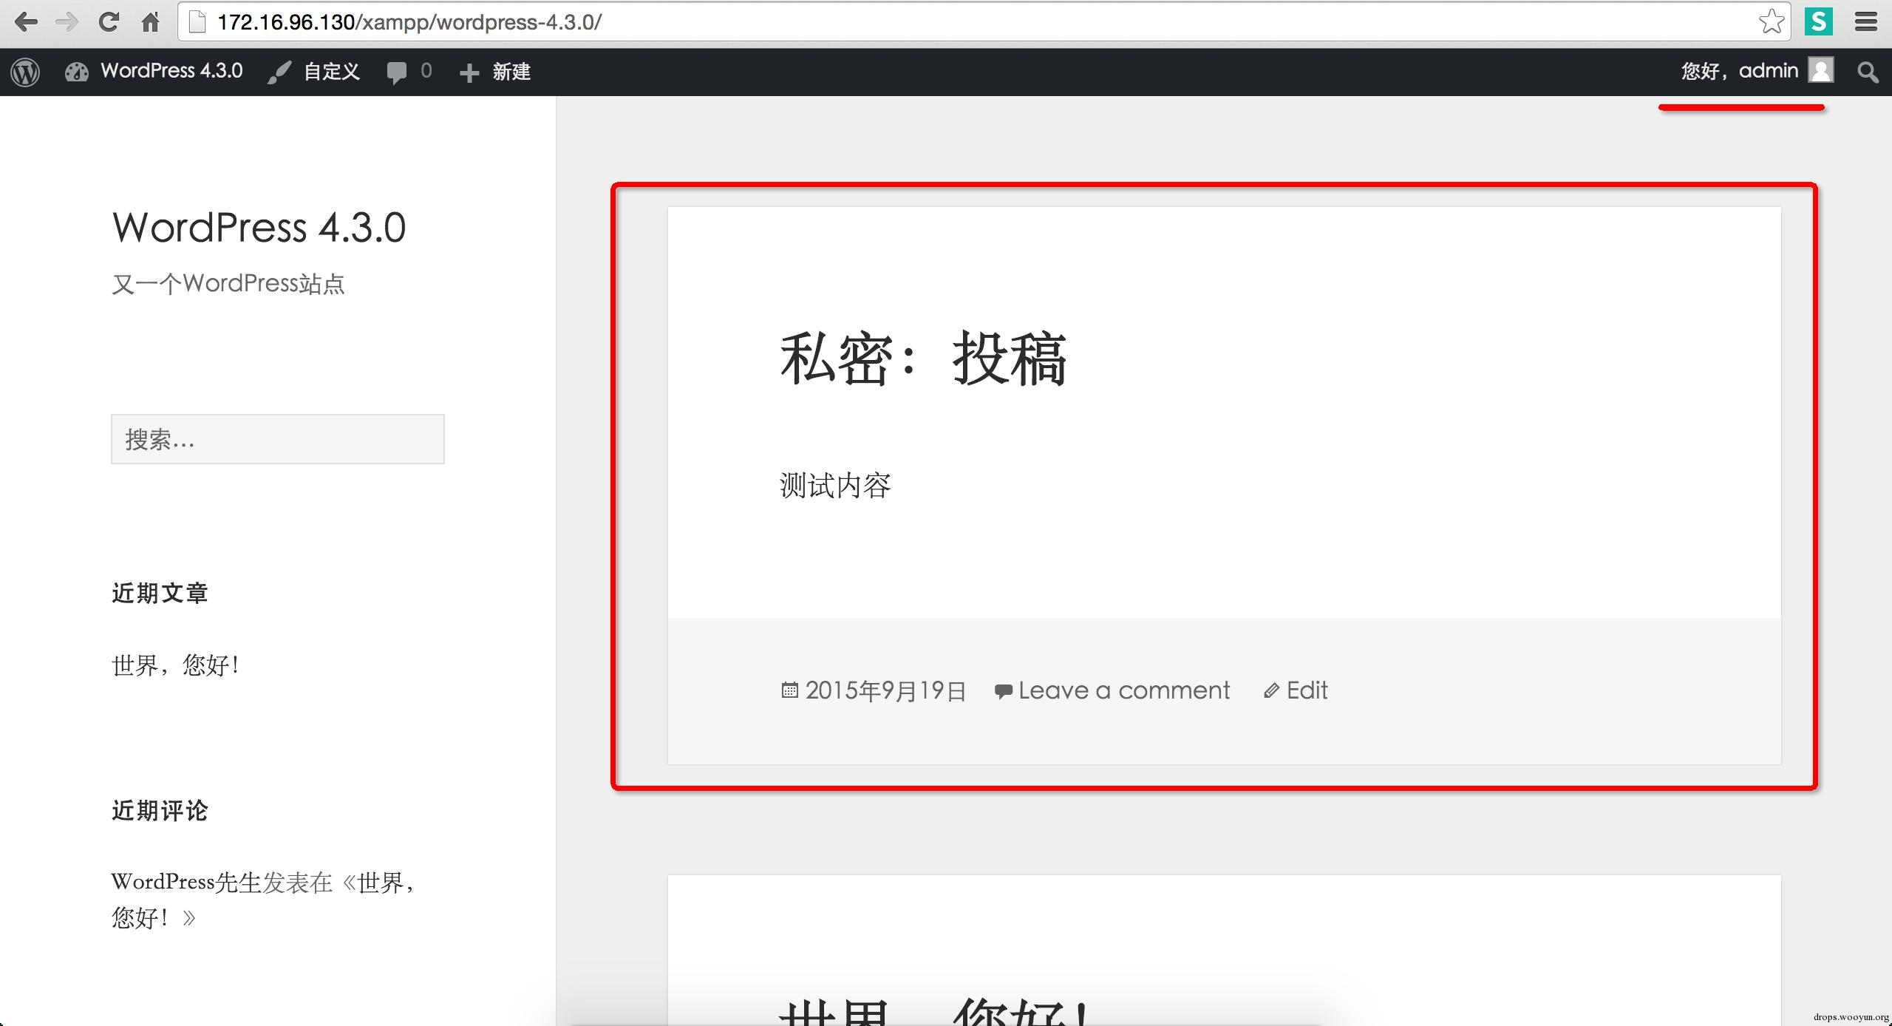The width and height of the screenshot is (1892, 1026).
Task: Click the Edit link under post
Action: coord(1306,690)
